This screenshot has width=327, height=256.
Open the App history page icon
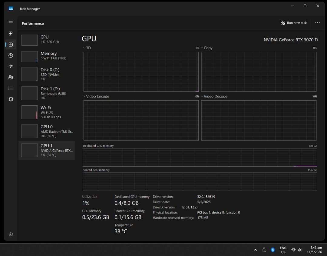[11, 55]
